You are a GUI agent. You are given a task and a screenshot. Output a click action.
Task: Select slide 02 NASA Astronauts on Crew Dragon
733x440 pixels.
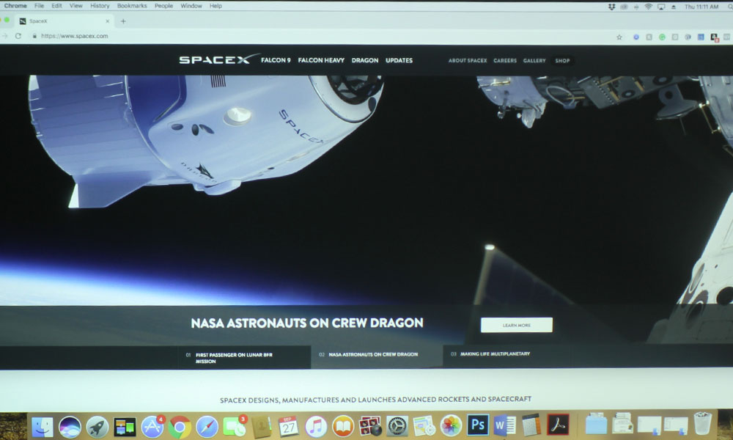click(377, 357)
